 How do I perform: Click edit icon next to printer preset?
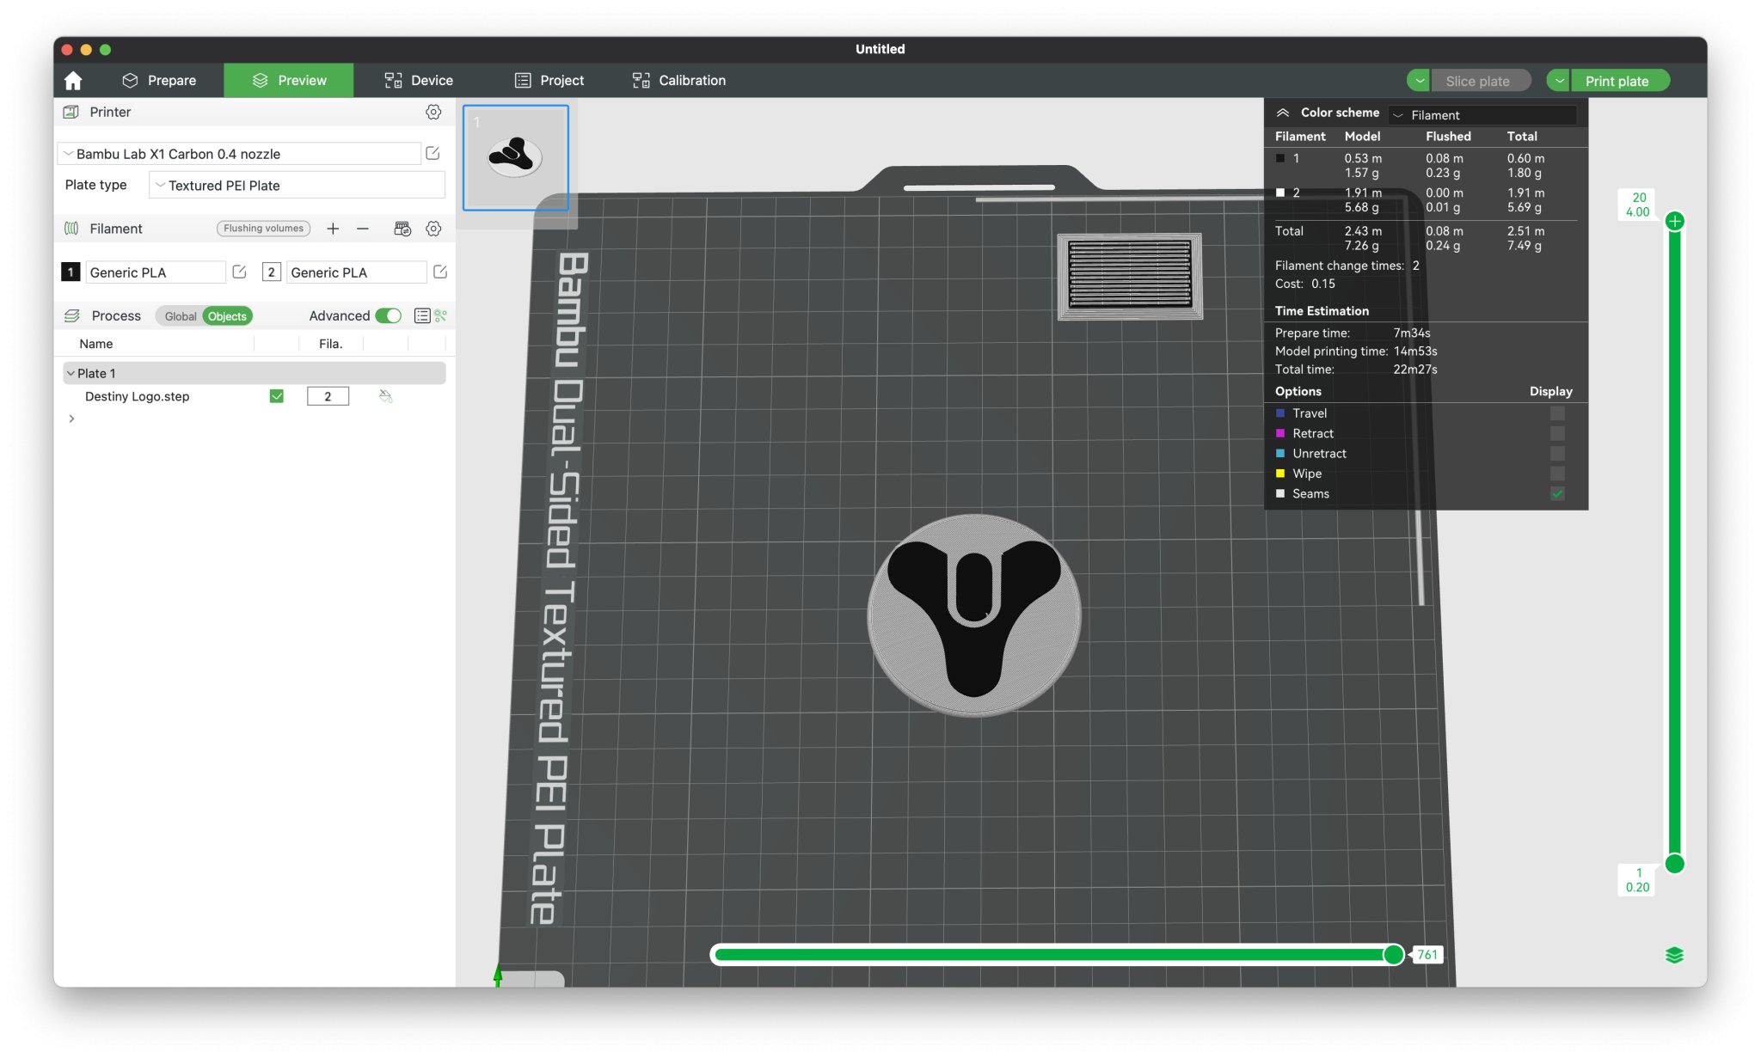pyautogui.click(x=433, y=154)
